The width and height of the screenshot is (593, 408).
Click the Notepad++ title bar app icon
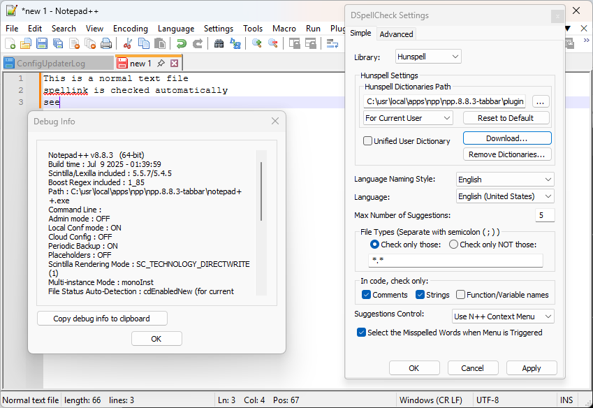[x=11, y=10]
